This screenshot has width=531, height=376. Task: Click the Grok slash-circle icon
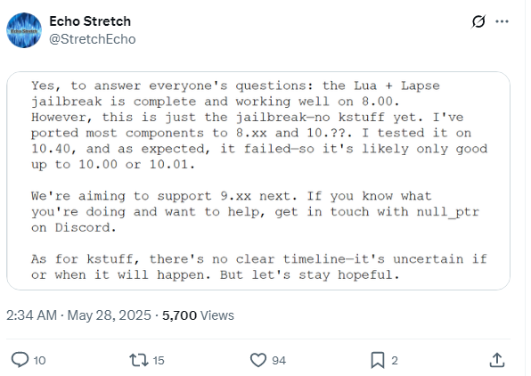[478, 21]
